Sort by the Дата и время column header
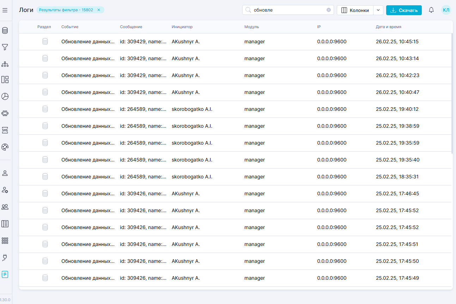456x304 pixels. pos(388,27)
